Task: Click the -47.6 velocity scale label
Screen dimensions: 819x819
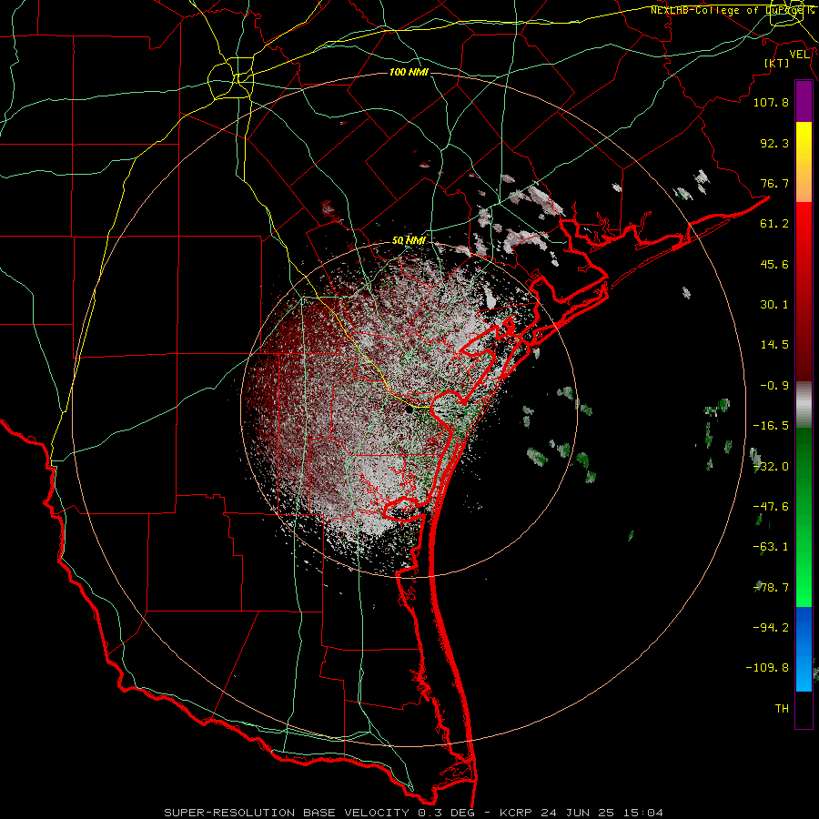Action: [x=771, y=507]
